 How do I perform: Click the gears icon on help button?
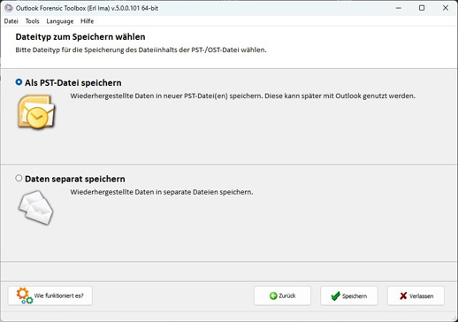point(24,295)
